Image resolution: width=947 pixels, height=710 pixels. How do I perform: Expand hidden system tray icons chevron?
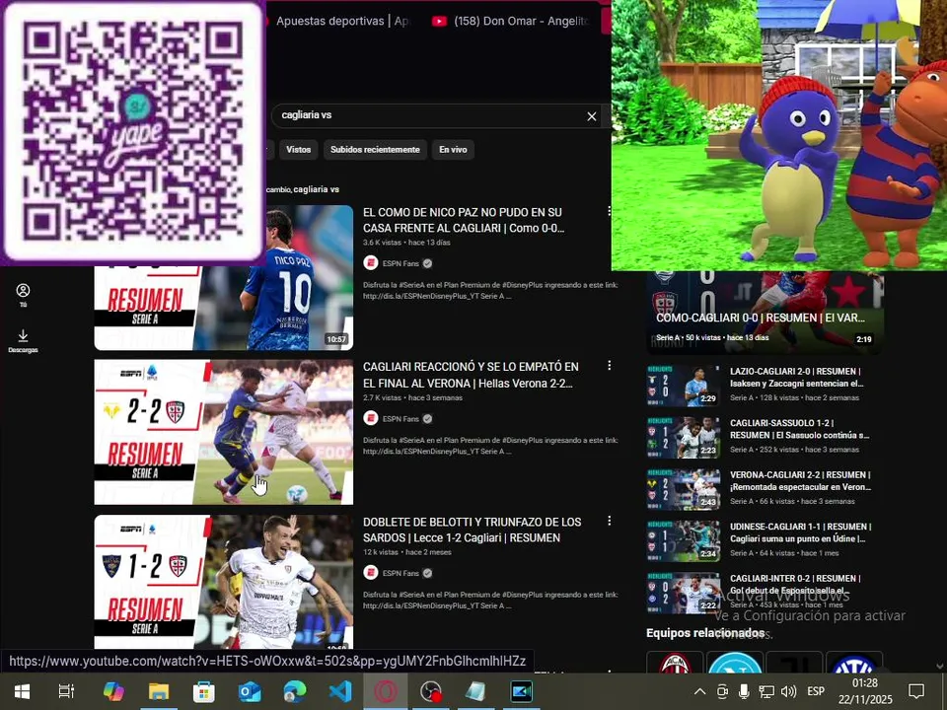(x=699, y=691)
